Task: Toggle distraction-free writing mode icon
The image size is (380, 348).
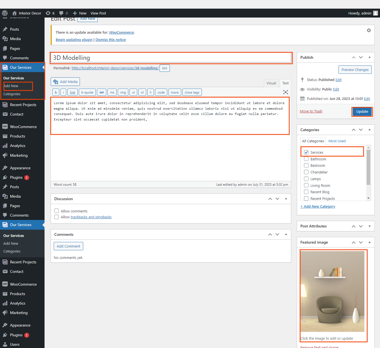Action: (x=286, y=92)
